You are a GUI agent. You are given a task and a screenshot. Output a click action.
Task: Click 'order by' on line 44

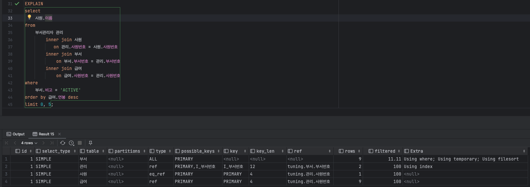35,97
